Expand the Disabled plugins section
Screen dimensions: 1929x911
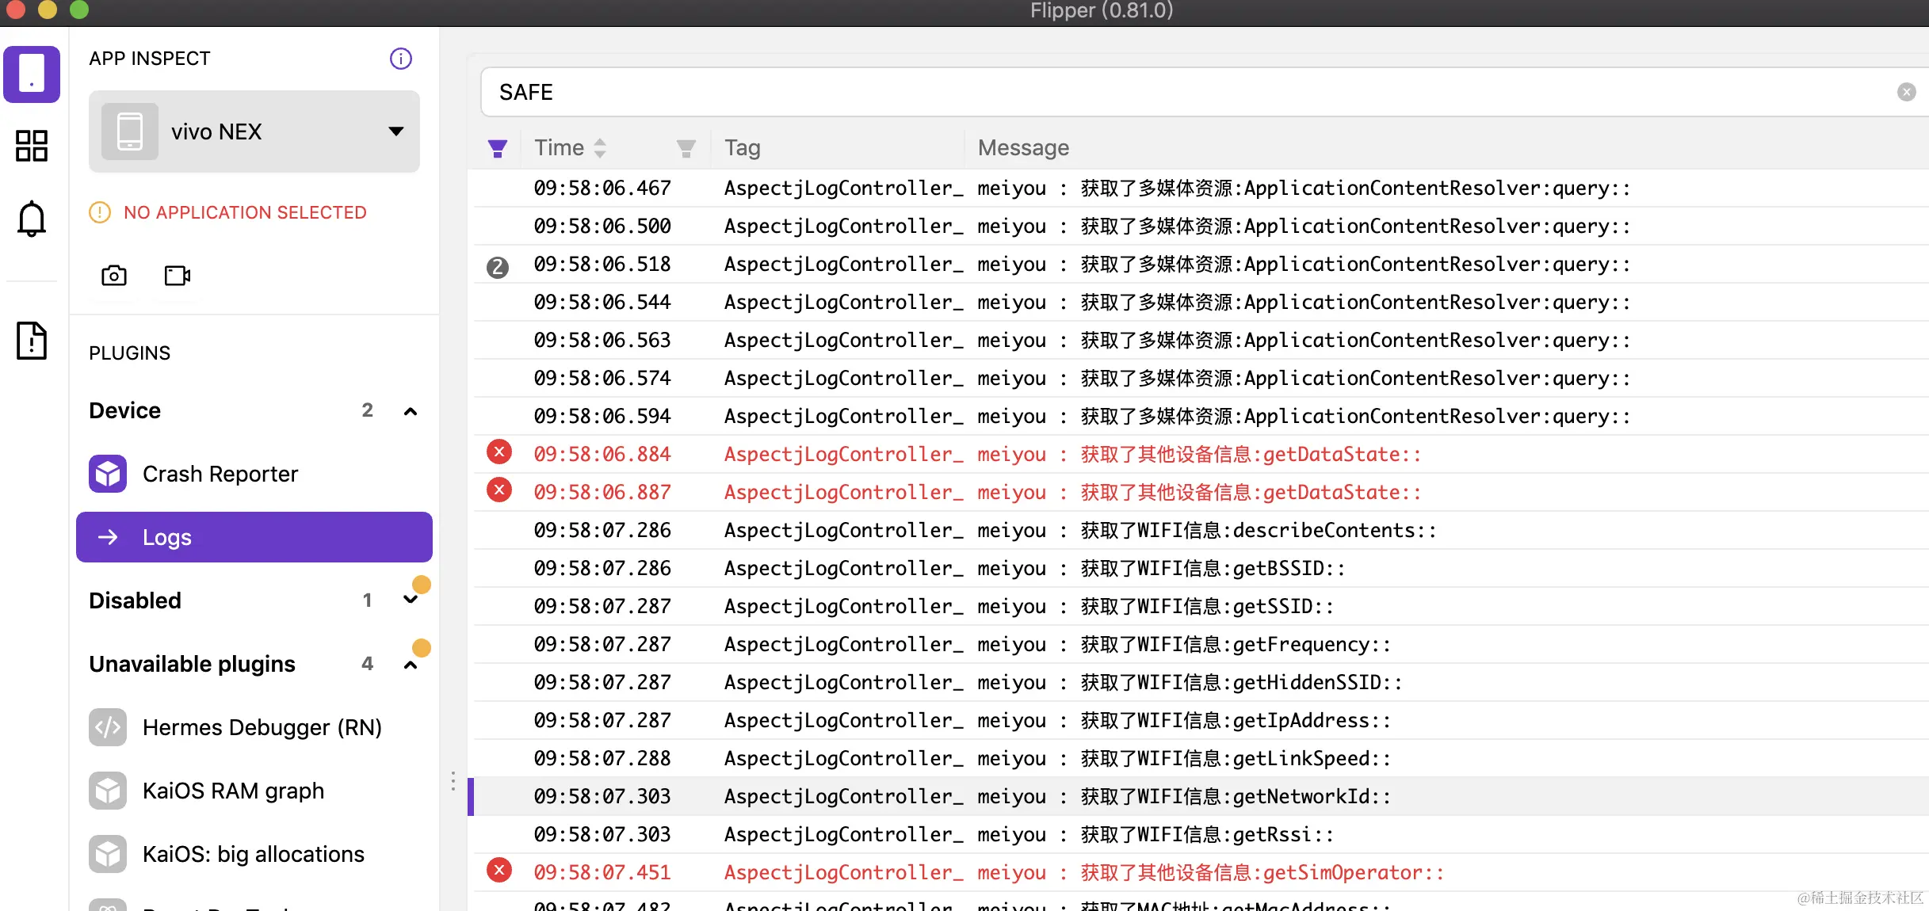(411, 600)
